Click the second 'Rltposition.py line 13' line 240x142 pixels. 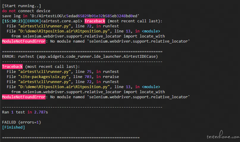pos(83,87)
